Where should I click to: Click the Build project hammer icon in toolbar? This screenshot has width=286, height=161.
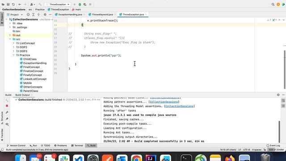pyautogui.click(x=40, y=4)
